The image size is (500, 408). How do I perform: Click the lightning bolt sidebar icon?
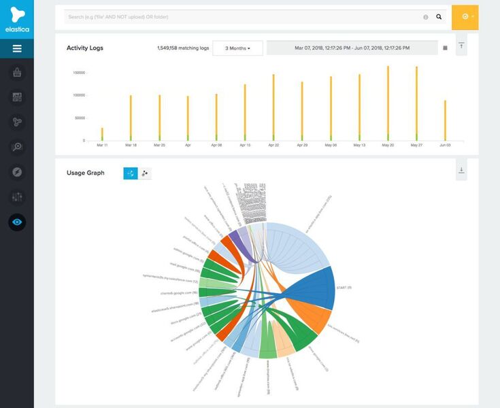tap(17, 172)
